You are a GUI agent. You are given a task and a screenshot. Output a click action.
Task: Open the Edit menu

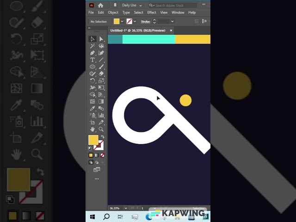click(101, 12)
